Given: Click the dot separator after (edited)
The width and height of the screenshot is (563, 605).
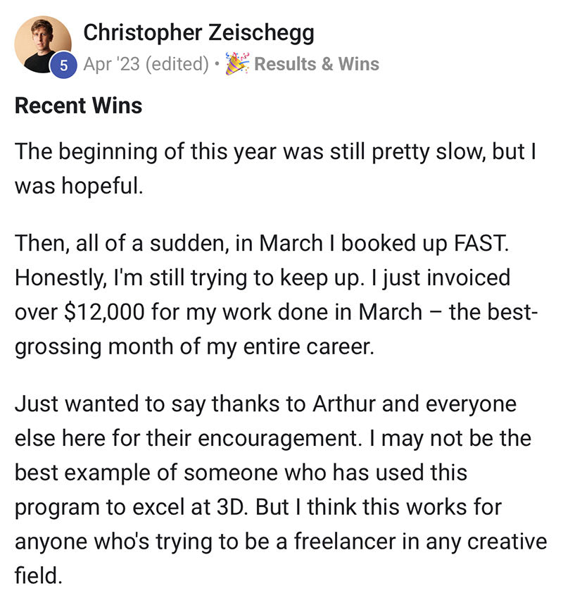Looking at the screenshot, I should pos(217,64).
